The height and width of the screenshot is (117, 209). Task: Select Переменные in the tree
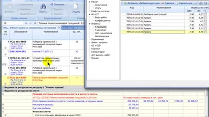[x=97, y=39]
